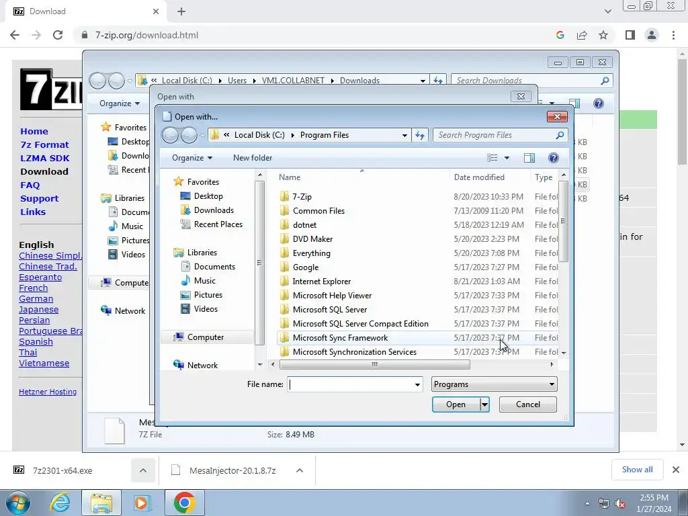Open Documents library in Open with dialog

(x=214, y=266)
